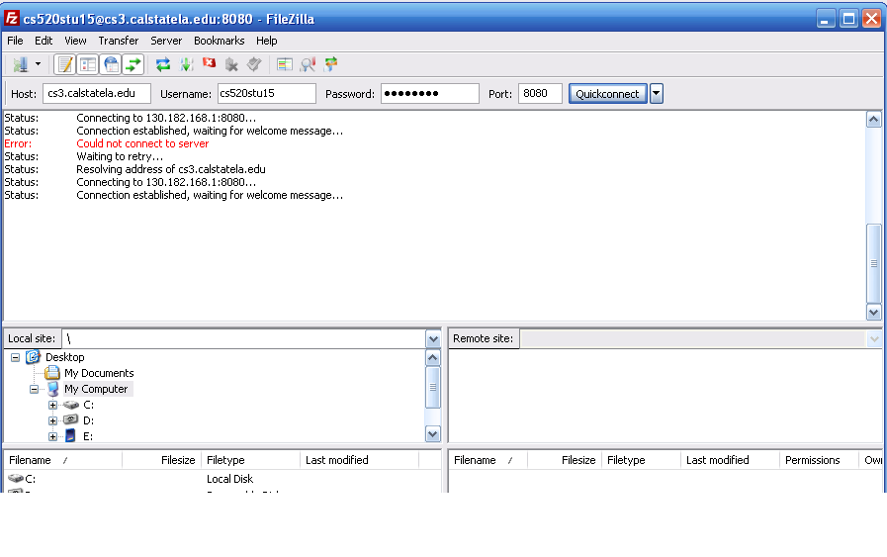
Task: Click the Process transfer queue icon
Action: 186,64
